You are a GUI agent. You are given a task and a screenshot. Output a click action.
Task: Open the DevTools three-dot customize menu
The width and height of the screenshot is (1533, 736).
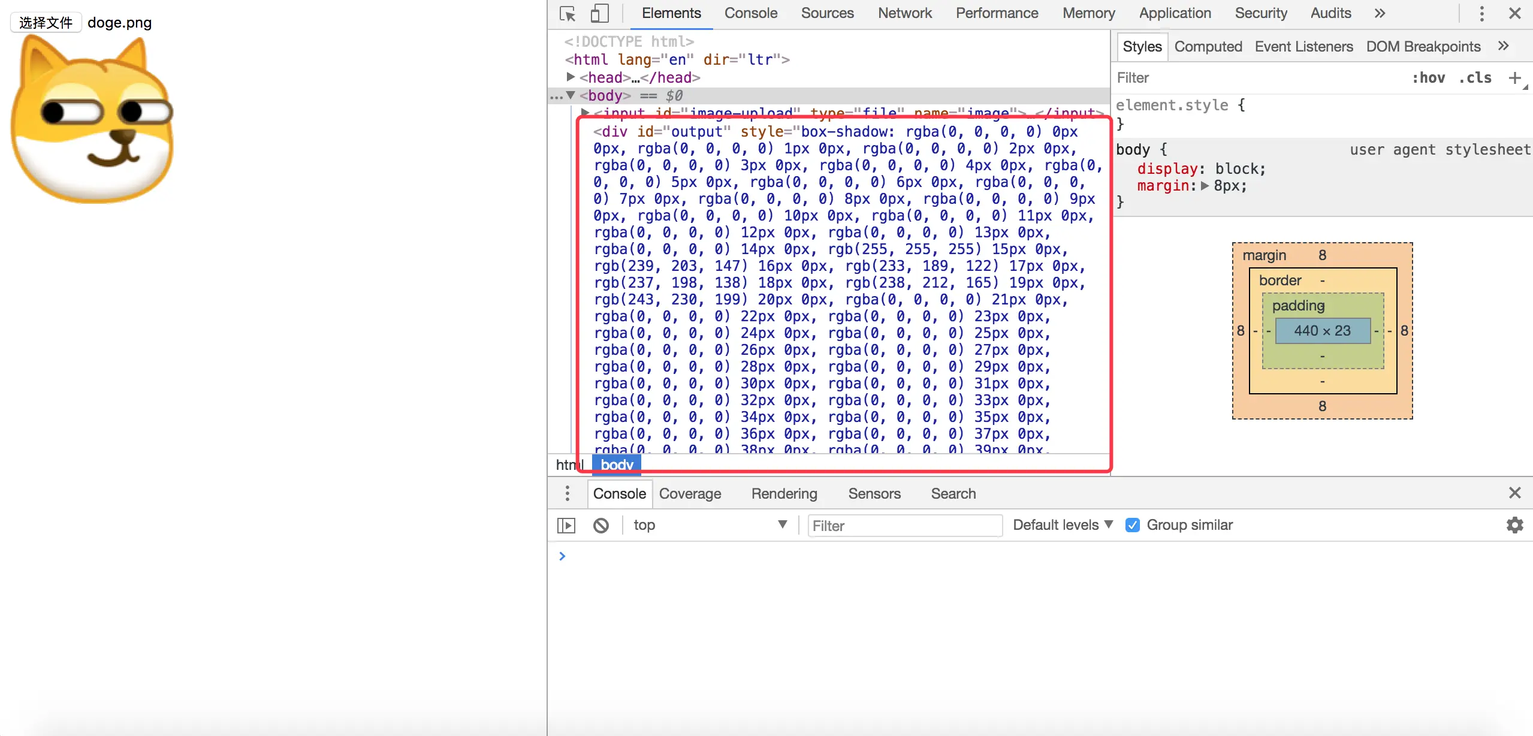tap(1481, 14)
